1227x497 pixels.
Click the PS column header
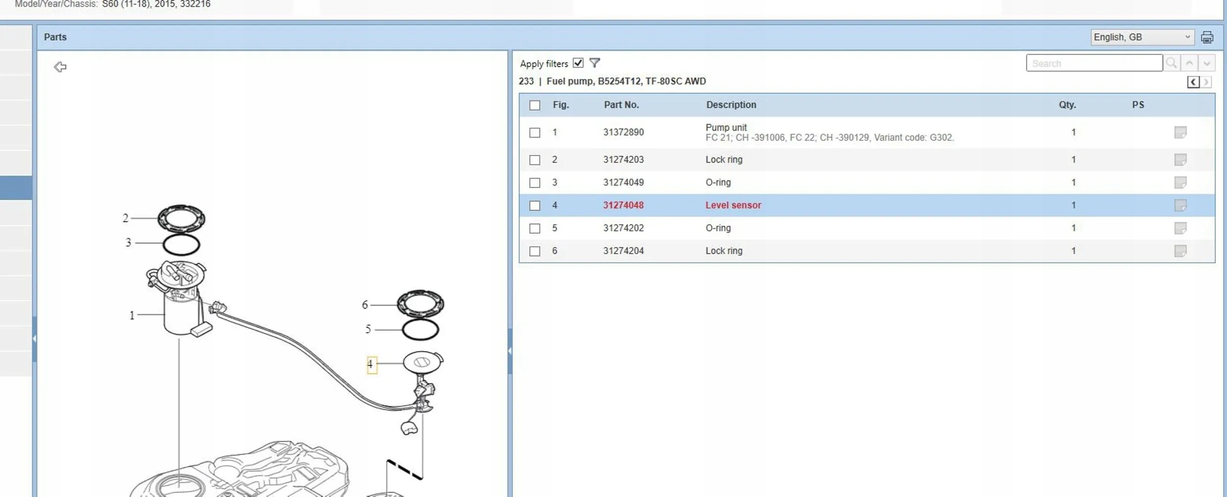1138,105
